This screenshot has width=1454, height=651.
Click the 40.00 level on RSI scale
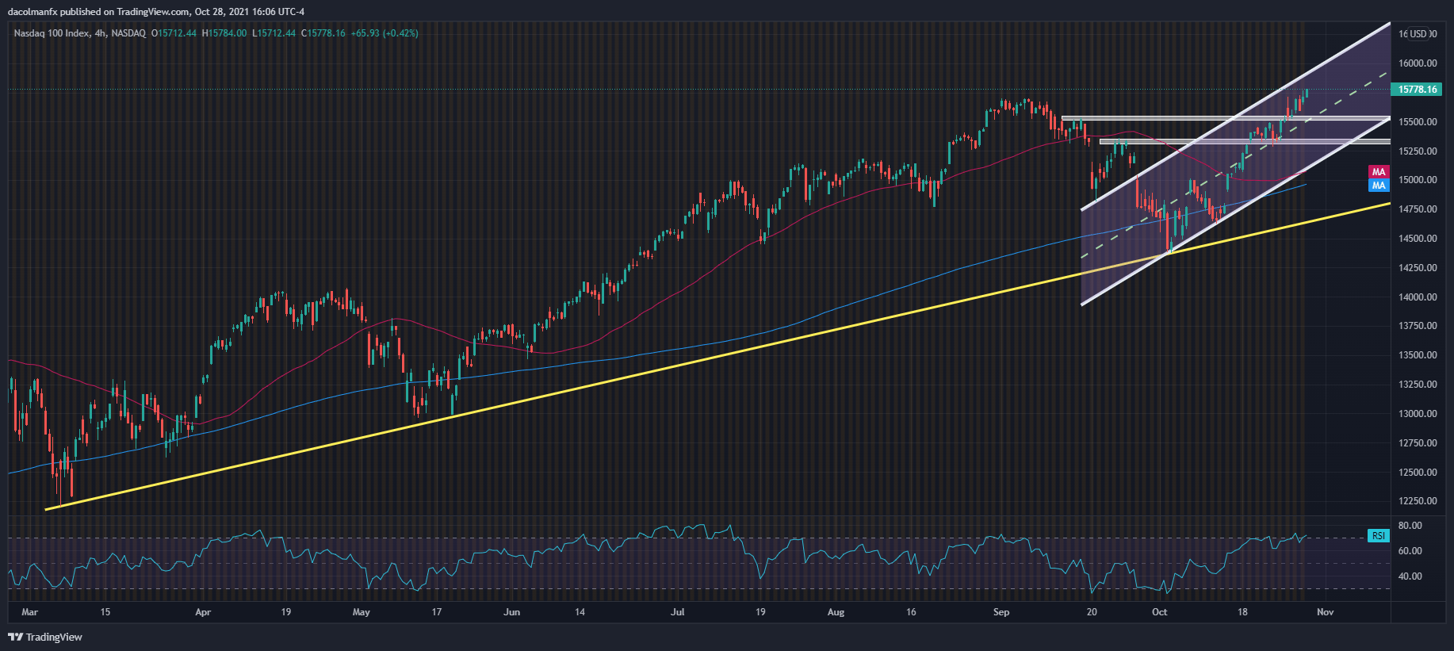1410,576
